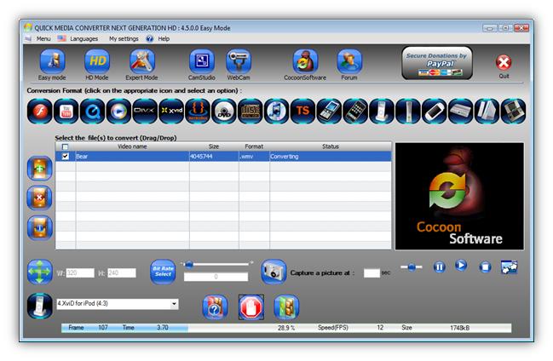
Task: Choose the YouTube conversion format icon
Action: pos(66,111)
